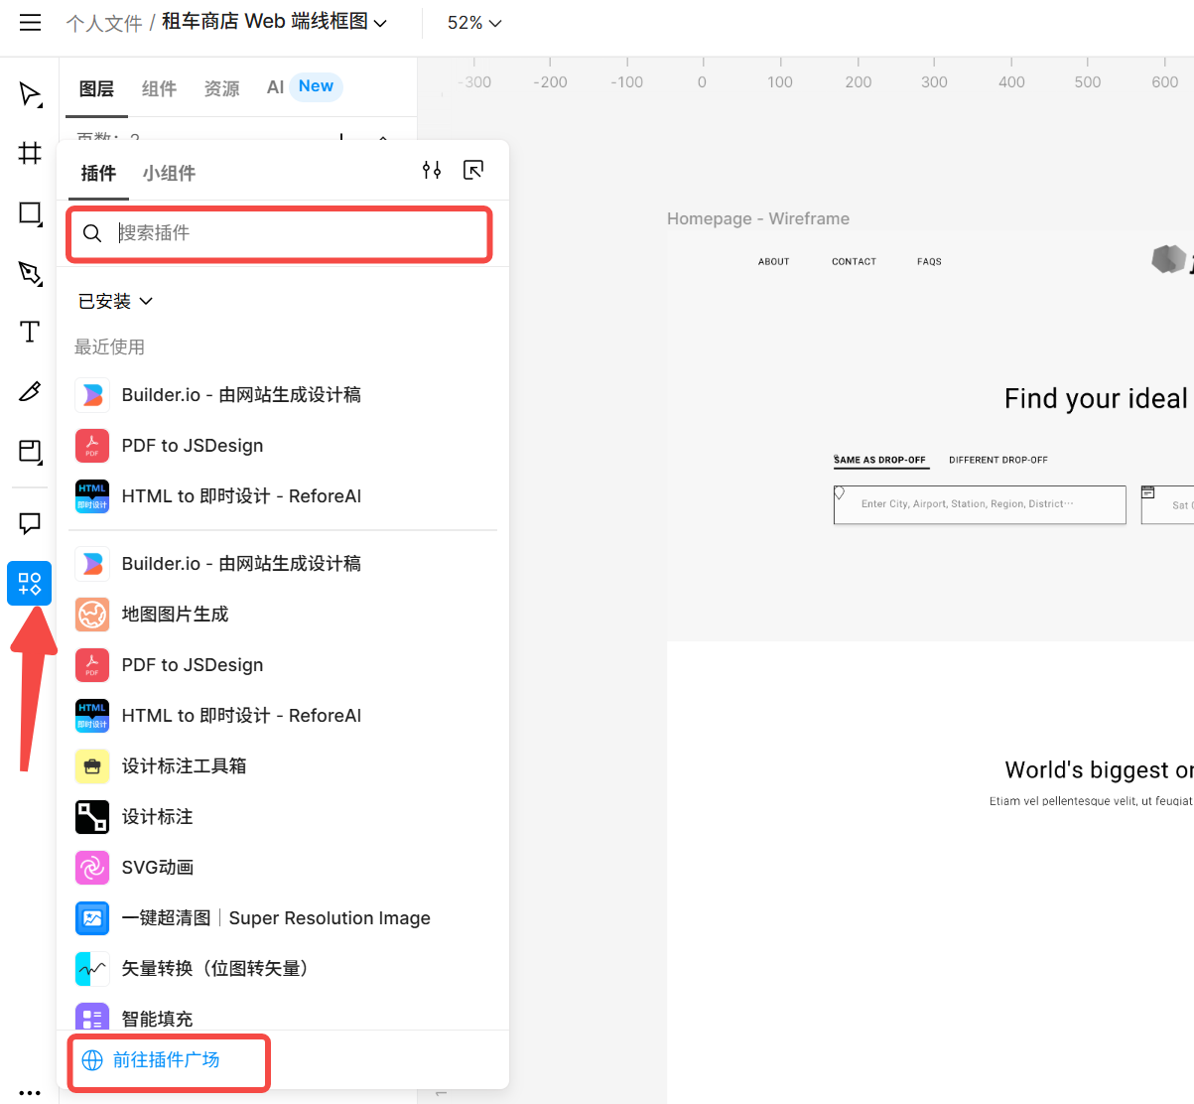Open the 52% zoom level dropdown
The width and height of the screenshot is (1194, 1104).
[x=473, y=22]
